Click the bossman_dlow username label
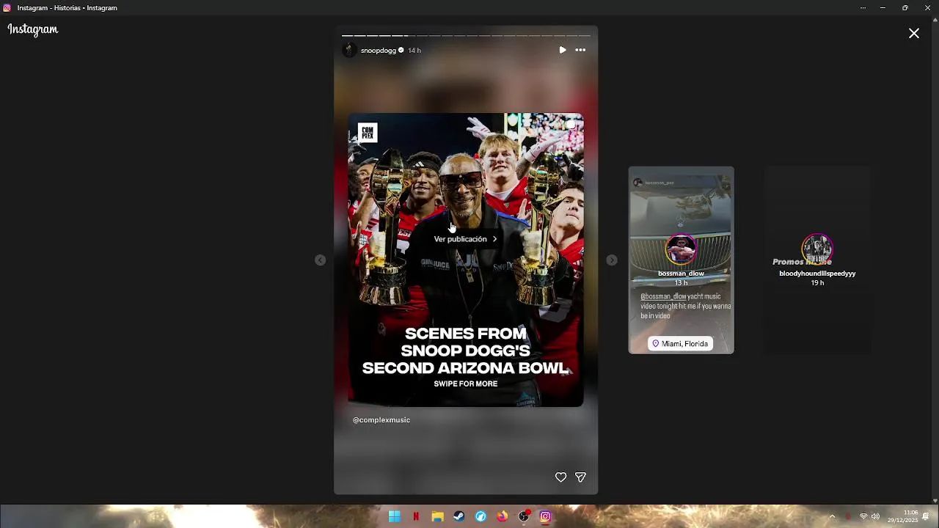This screenshot has height=528, width=939. coord(681,274)
